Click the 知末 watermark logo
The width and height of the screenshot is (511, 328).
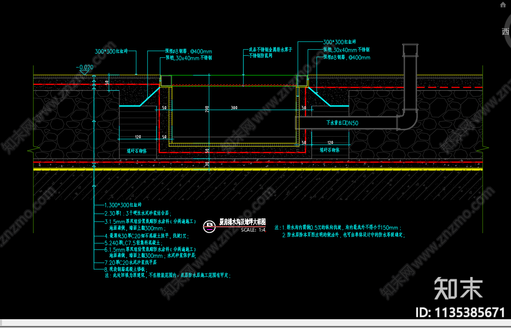[458, 288]
